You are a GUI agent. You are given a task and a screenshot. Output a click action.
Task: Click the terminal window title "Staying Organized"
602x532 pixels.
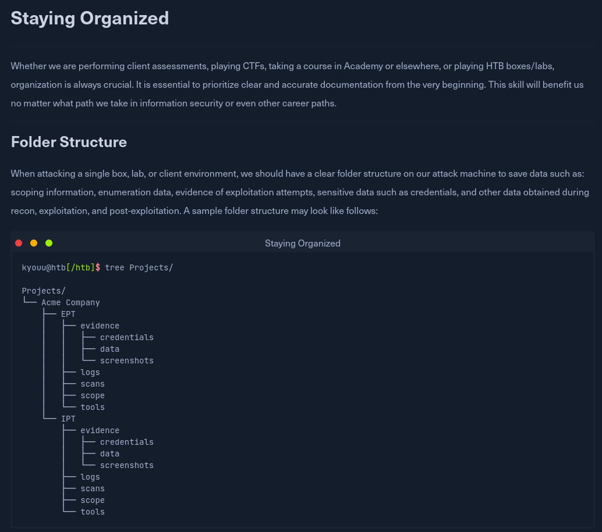(302, 243)
